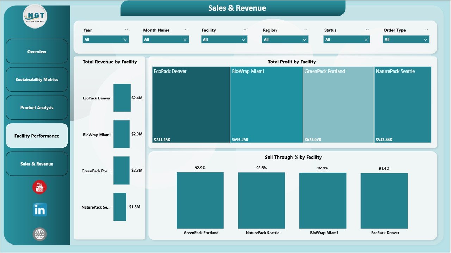Click chevron icon above Order Type slicer
The image size is (451, 253).
tap(427, 30)
